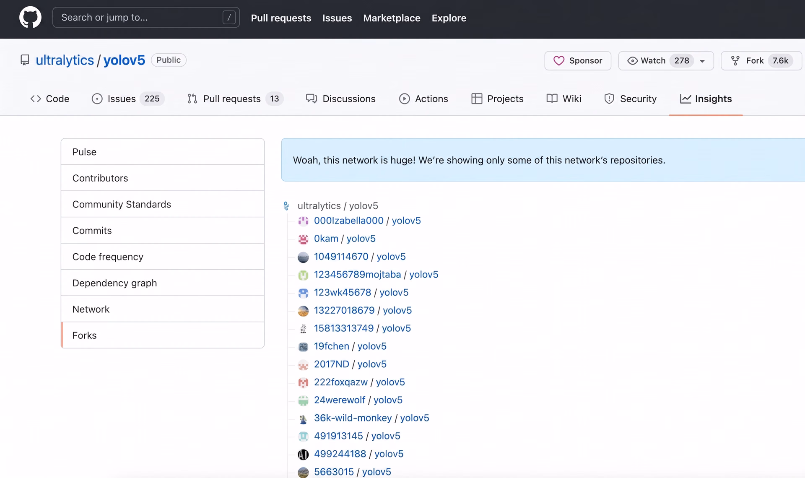Click the avatar of 222foxqazw
This screenshot has height=478, width=805.
[303, 382]
